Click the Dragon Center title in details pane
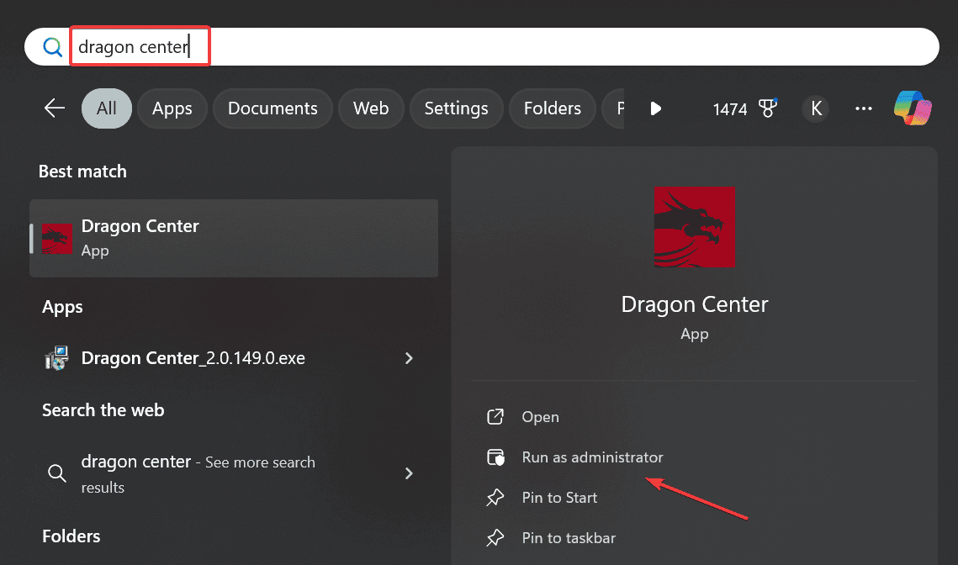This screenshot has width=958, height=565. [x=695, y=304]
